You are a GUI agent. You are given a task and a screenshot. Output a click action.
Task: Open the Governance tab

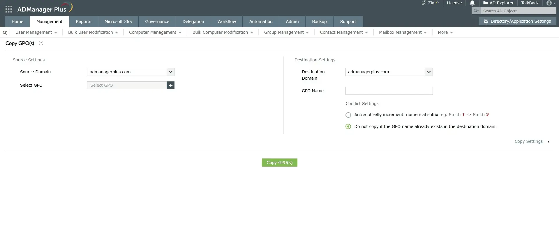tap(157, 22)
